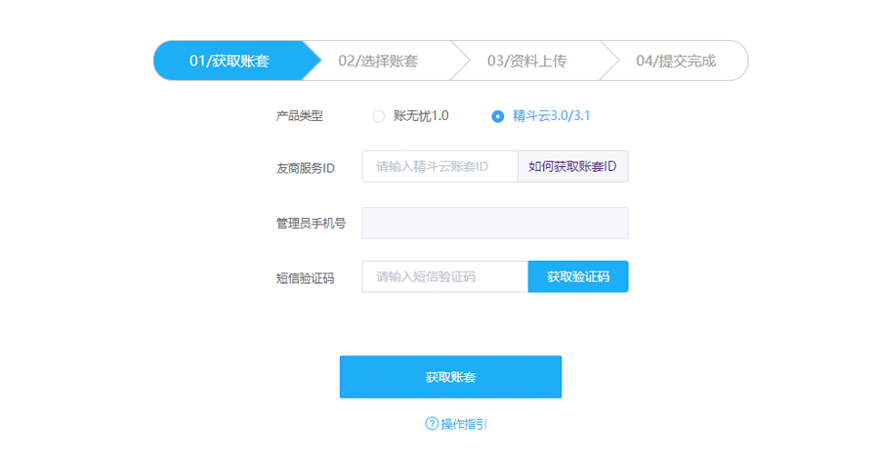
Task: Open the 如何获取账套ID help button
Action: (x=573, y=166)
